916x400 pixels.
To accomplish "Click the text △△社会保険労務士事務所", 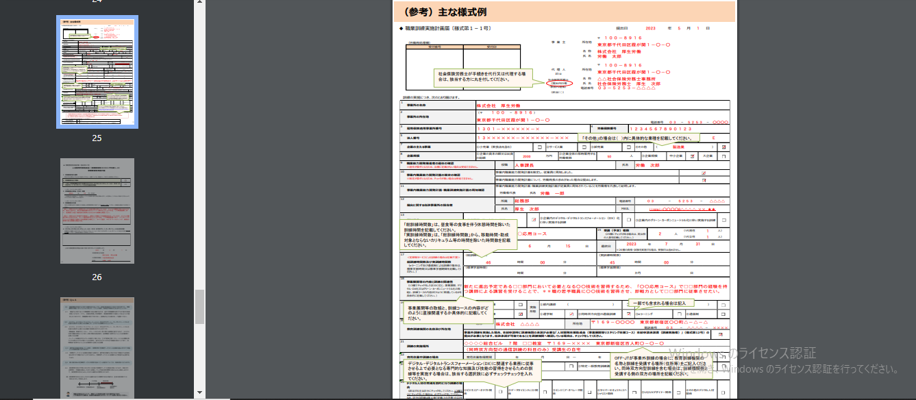I will 627,78.
